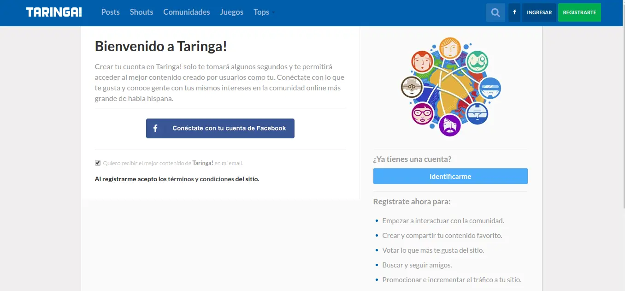
Task: Uncheck the email content subscription checkbox
Action: (98, 163)
